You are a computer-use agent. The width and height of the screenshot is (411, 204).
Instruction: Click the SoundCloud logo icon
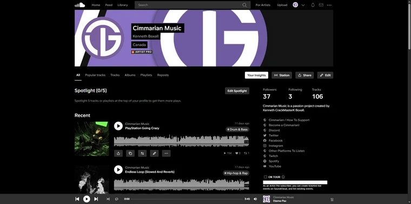79,5
